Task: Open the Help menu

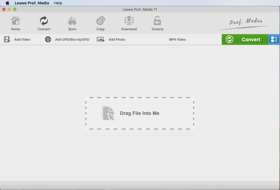Action: (x=58, y=3)
